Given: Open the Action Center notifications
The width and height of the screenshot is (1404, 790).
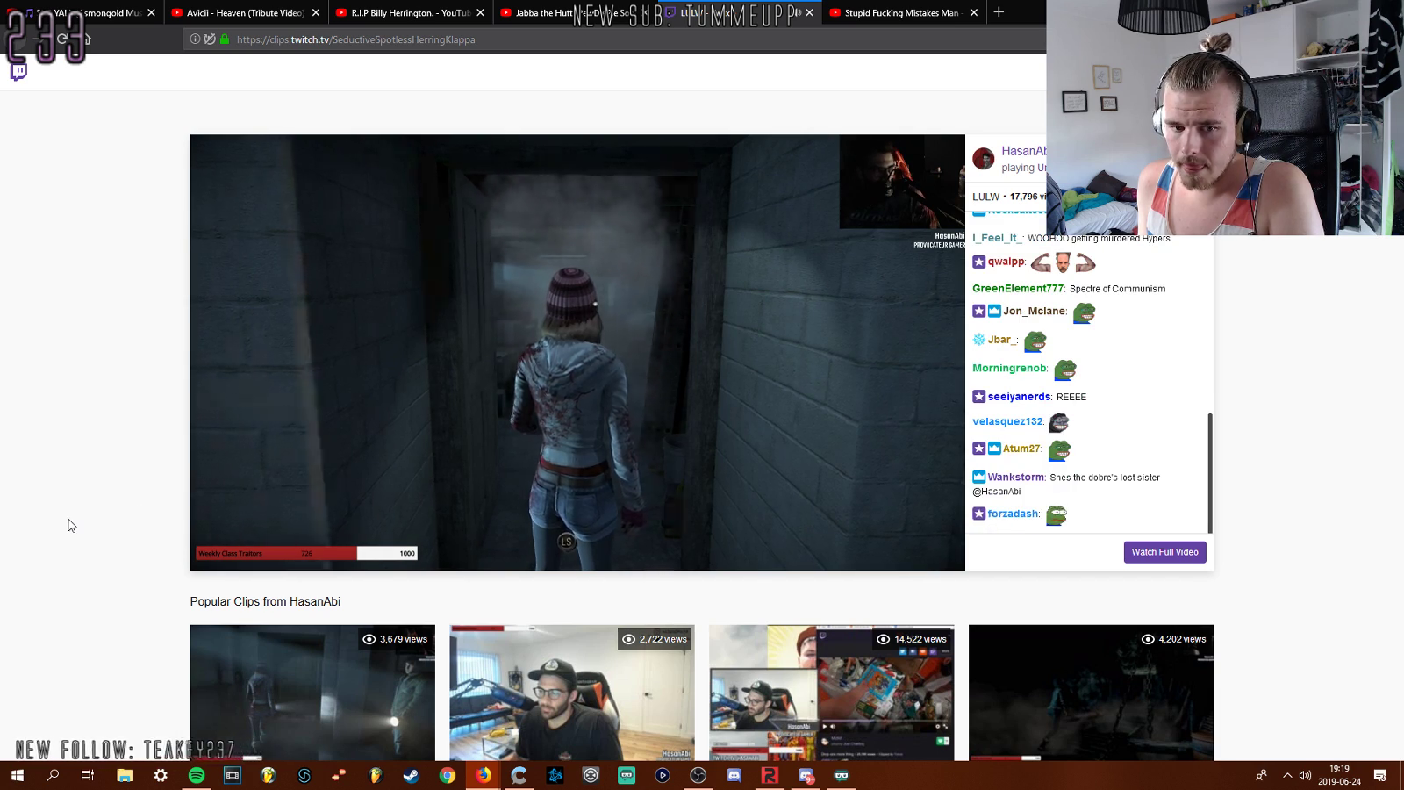Looking at the screenshot, I should [1380, 775].
